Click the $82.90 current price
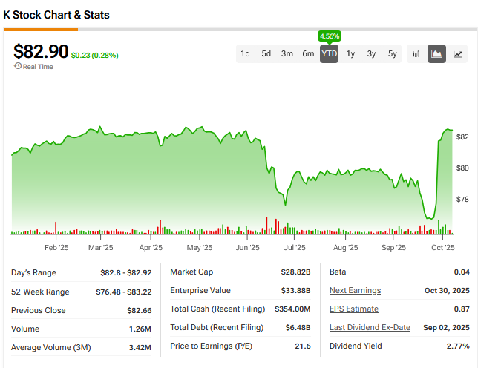This screenshot has height=368, width=478. 41,51
